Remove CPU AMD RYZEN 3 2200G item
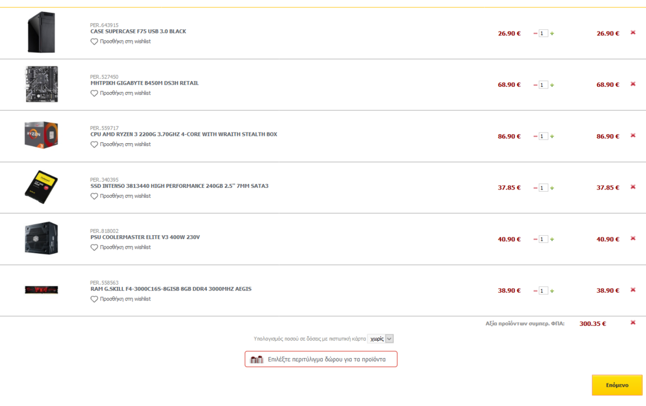Image resolution: width=646 pixels, height=406 pixels. [x=633, y=135]
